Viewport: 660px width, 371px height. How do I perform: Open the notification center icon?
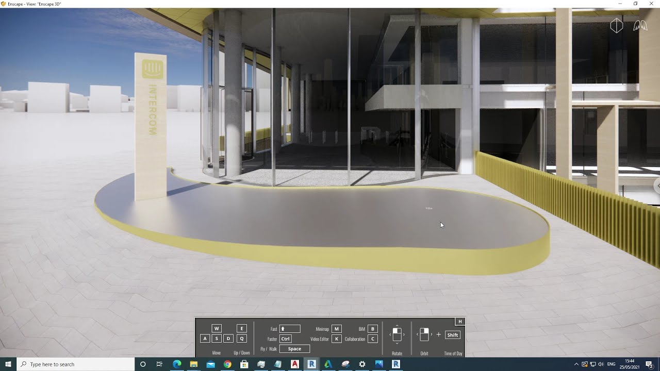coord(649,364)
